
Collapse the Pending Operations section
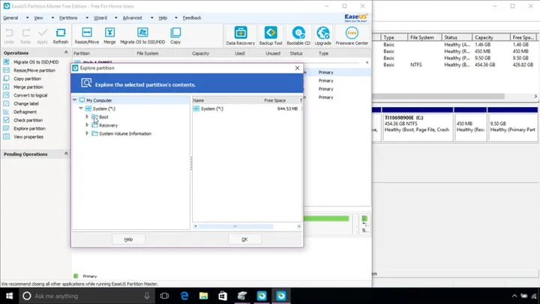click(66, 153)
